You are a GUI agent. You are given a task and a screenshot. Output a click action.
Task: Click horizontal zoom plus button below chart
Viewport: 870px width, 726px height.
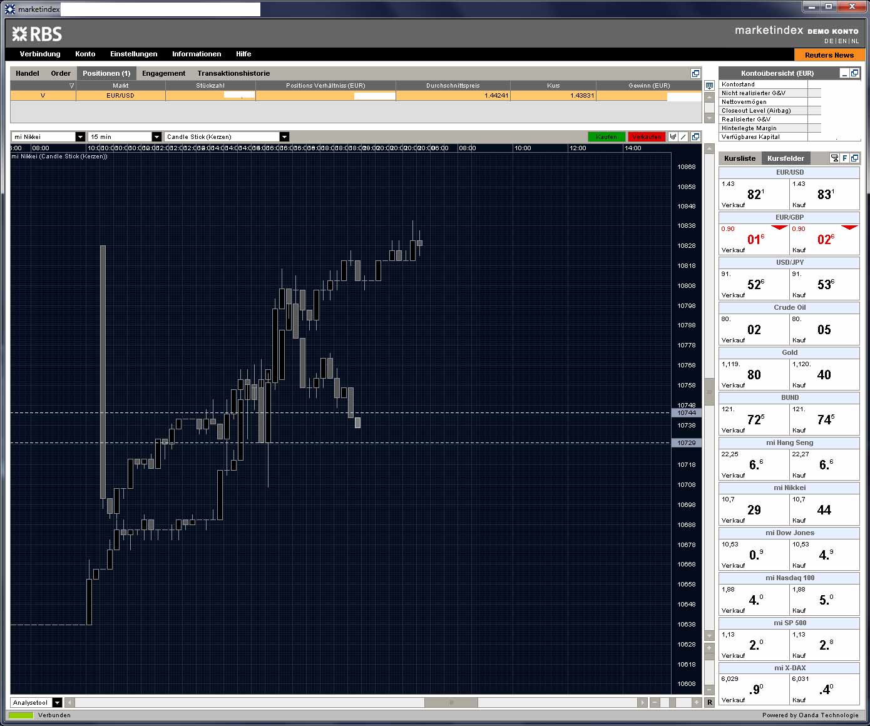[x=697, y=703]
